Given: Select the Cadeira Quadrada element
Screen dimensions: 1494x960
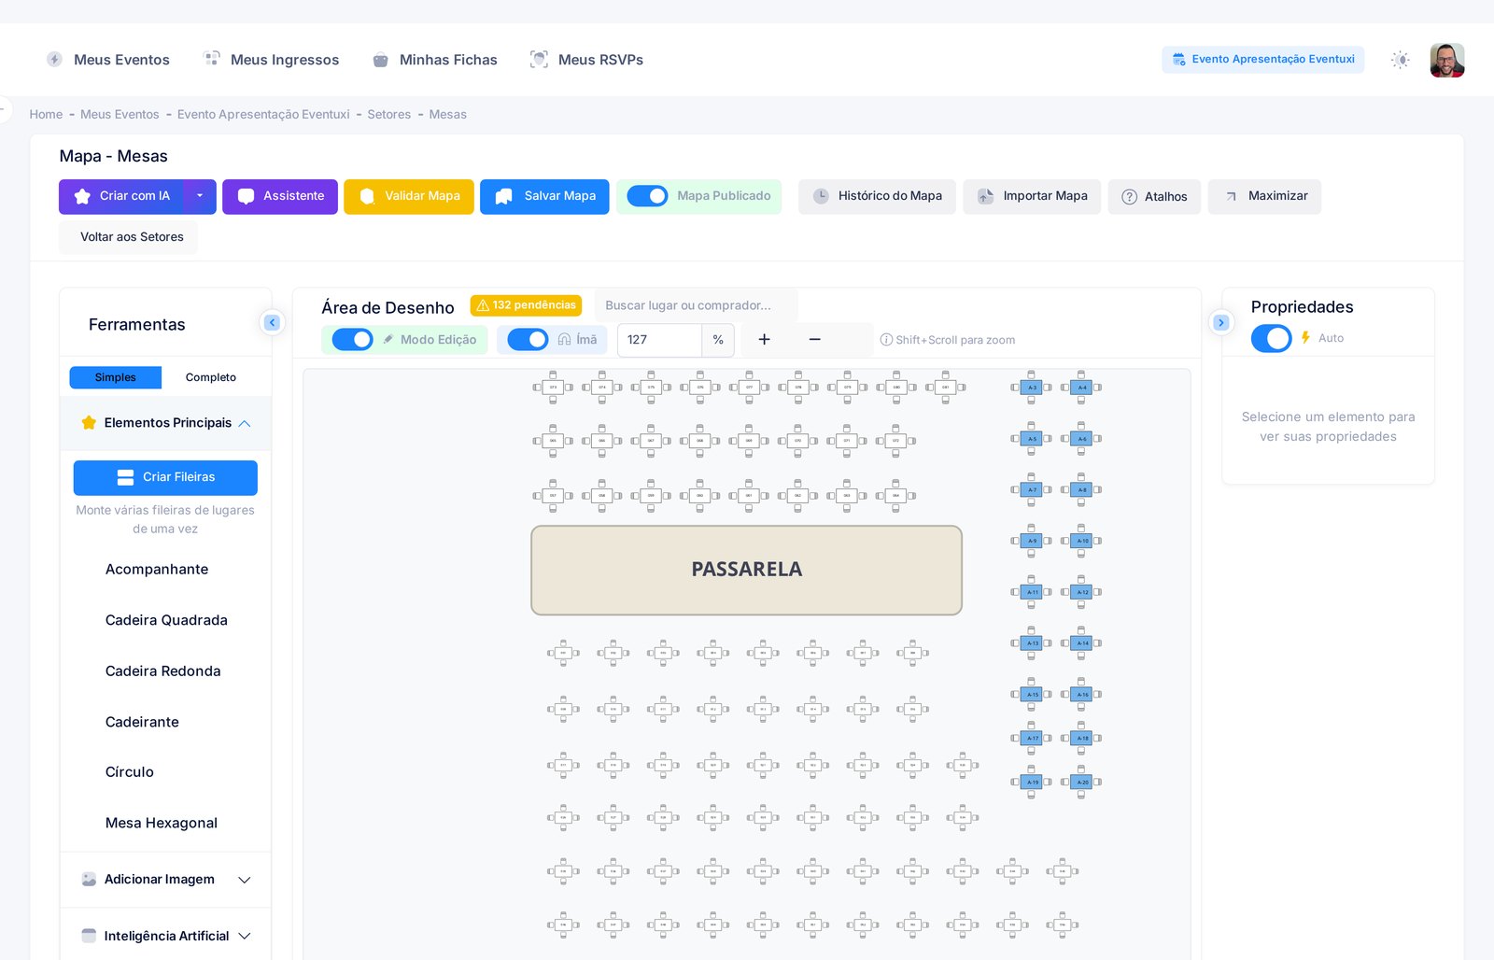Looking at the screenshot, I should (166, 620).
